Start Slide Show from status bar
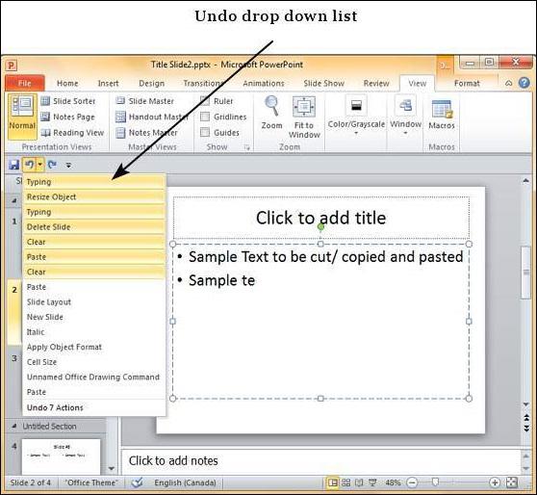The width and height of the screenshot is (537, 495). (372, 482)
